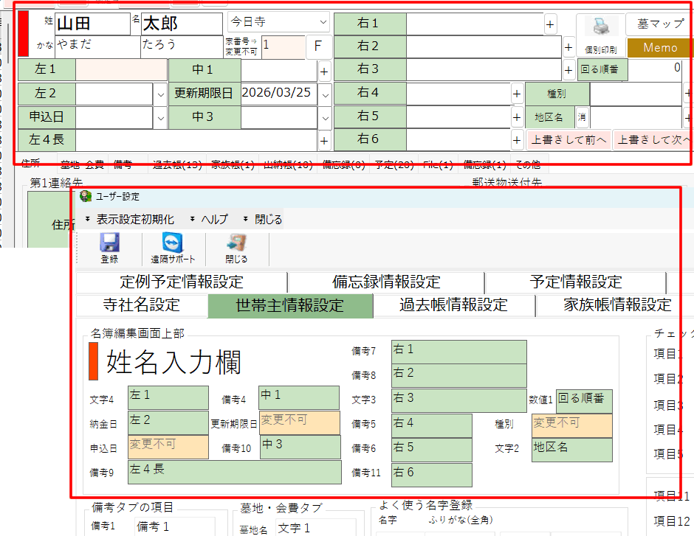Screen dimensions: 694x536
Task: Open the 左2 field dropdown arrow
Action: pos(161,94)
